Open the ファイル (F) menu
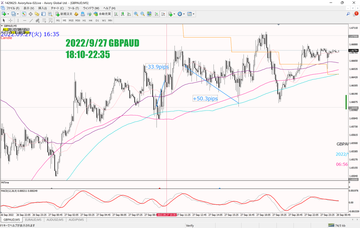The height and width of the screenshot is (228, 360). tap(13, 8)
